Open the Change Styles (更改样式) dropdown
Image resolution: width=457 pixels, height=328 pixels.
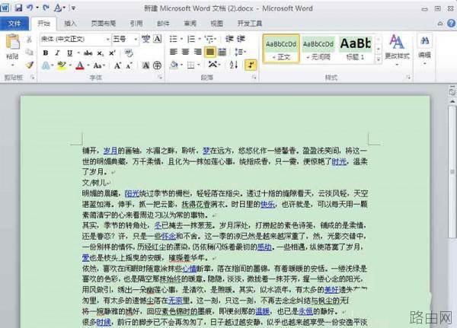point(397,49)
